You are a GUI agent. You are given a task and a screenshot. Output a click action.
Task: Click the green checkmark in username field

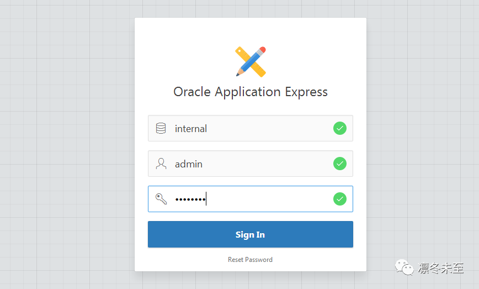point(340,164)
